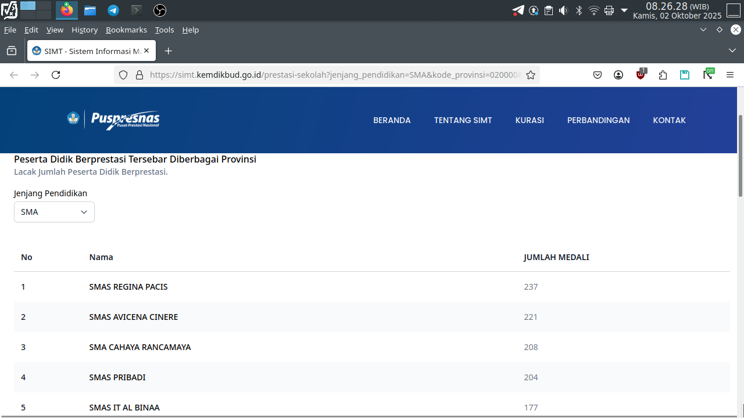Go to the PERBANDINGAN page
This screenshot has height=418, width=744.
click(x=598, y=120)
